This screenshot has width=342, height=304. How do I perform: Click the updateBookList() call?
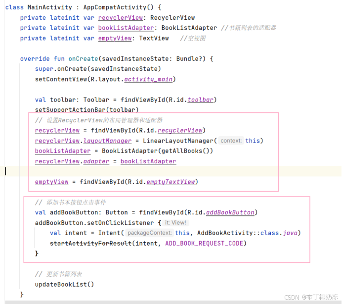pyautogui.click(x=64, y=284)
